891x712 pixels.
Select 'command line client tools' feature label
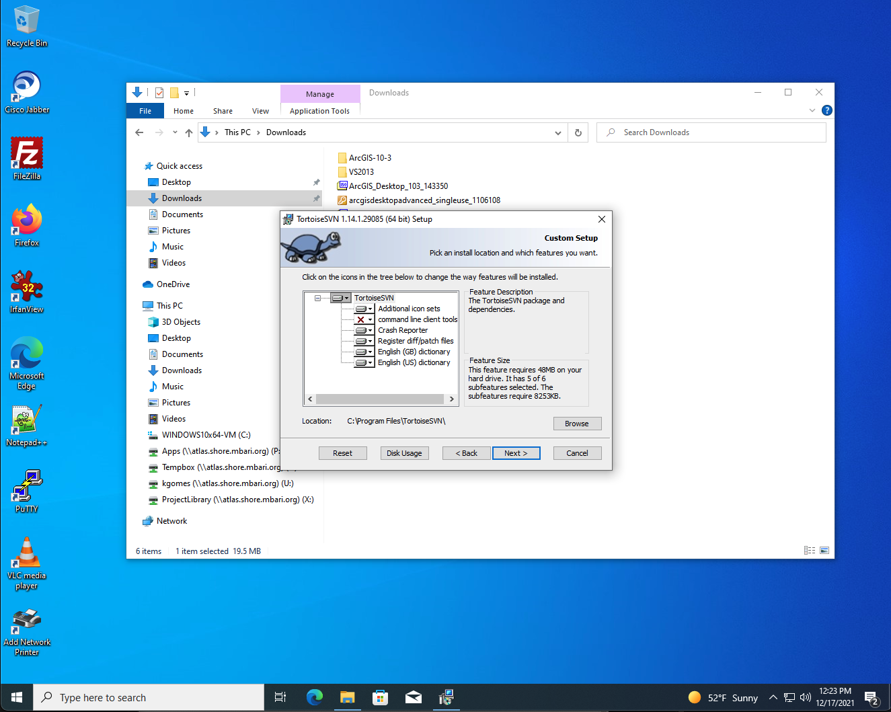(418, 319)
